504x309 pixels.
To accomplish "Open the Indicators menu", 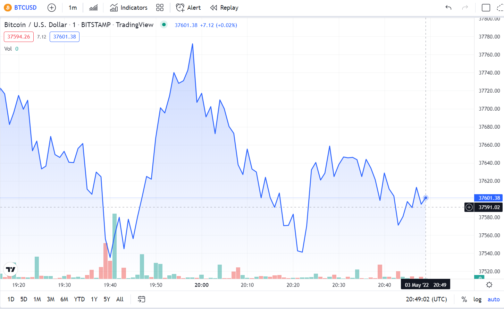I will tap(128, 8).
